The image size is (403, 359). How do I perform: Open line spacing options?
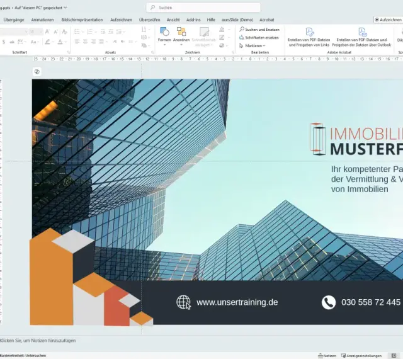120,31
